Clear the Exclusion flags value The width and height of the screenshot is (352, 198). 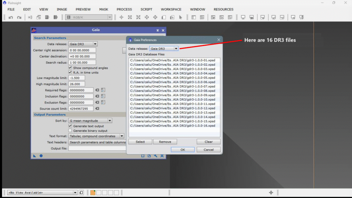pos(97,102)
